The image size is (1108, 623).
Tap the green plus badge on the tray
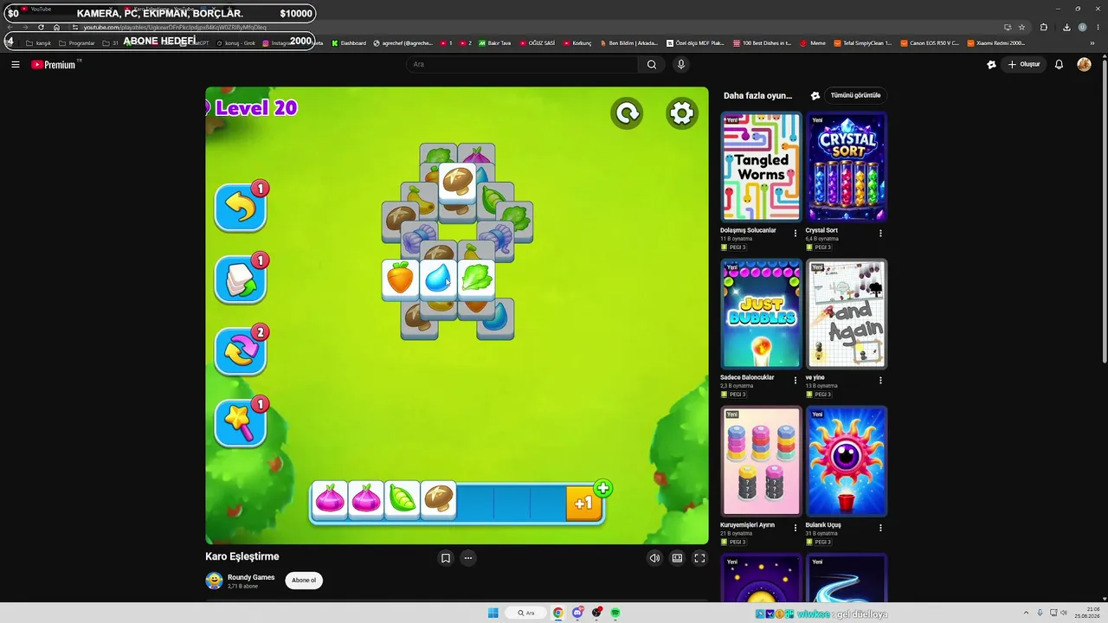click(x=603, y=488)
